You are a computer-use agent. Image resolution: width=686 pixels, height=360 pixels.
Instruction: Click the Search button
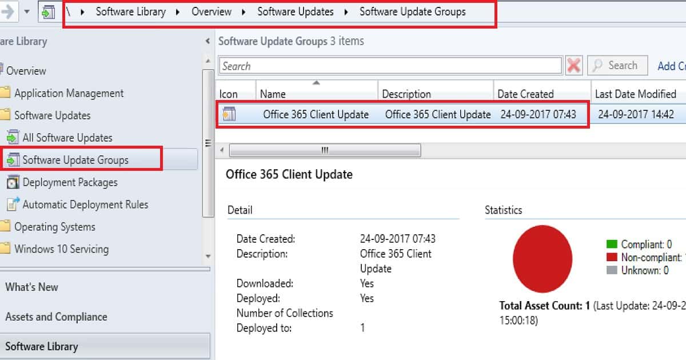[617, 66]
